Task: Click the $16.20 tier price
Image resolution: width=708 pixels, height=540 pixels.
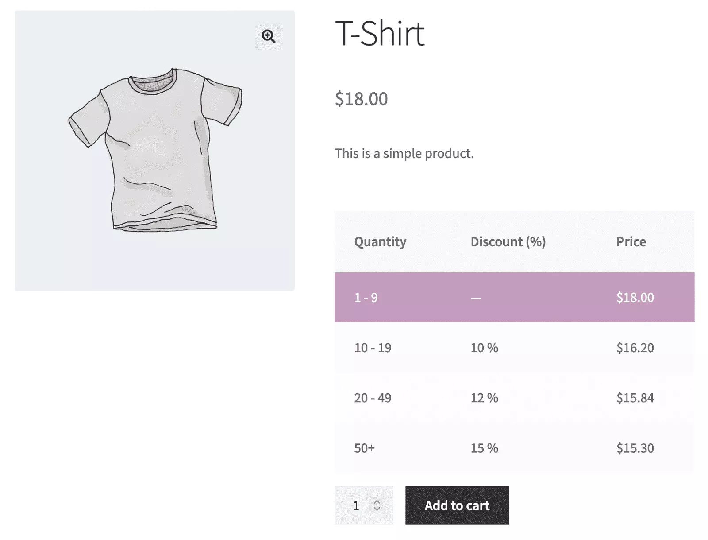Action: [635, 348]
